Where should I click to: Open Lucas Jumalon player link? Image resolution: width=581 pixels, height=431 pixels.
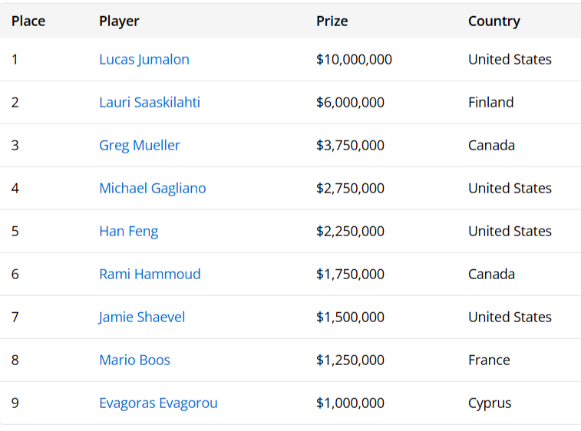pos(144,60)
